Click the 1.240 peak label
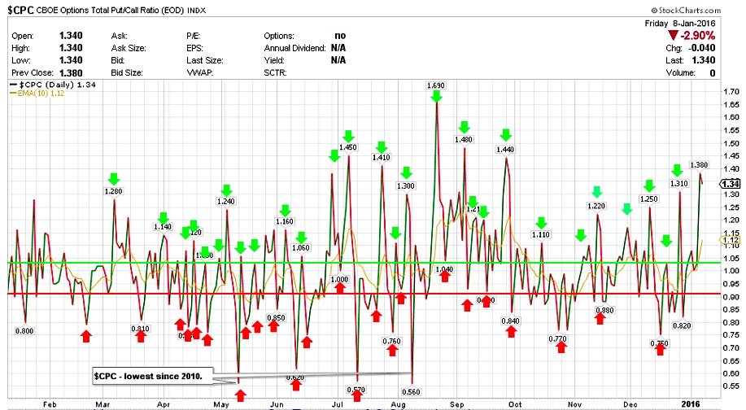The width and height of the screenshot is (746, 410). click(x=226, y=201)
